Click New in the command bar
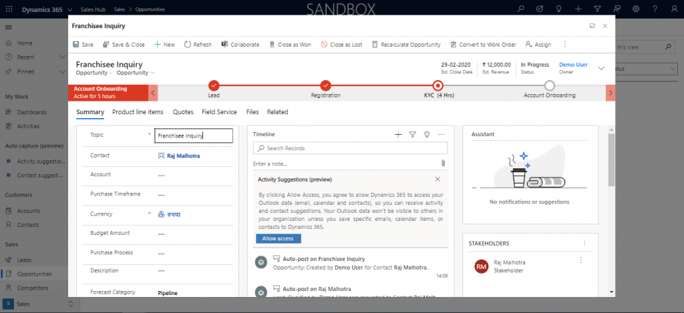This screenshot has width=684, height=313. [164, 45]
